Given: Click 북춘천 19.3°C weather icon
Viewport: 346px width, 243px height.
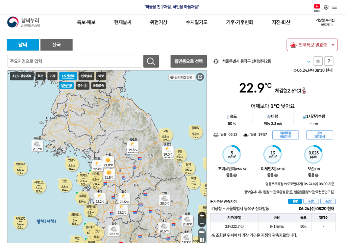Looking at the screenshot, I should pos(132,145).
